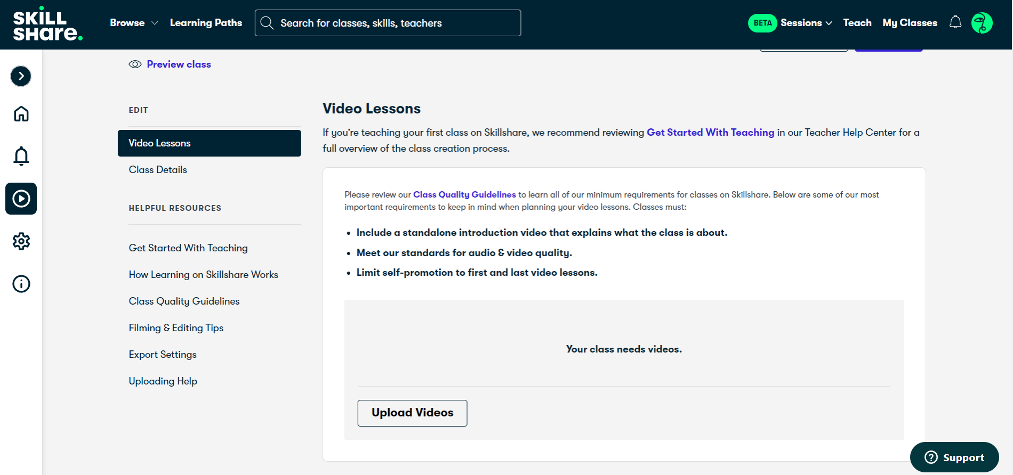This screenshot has width=1013, height=475.
Task: Click the Support help icon
Action: 930,457
